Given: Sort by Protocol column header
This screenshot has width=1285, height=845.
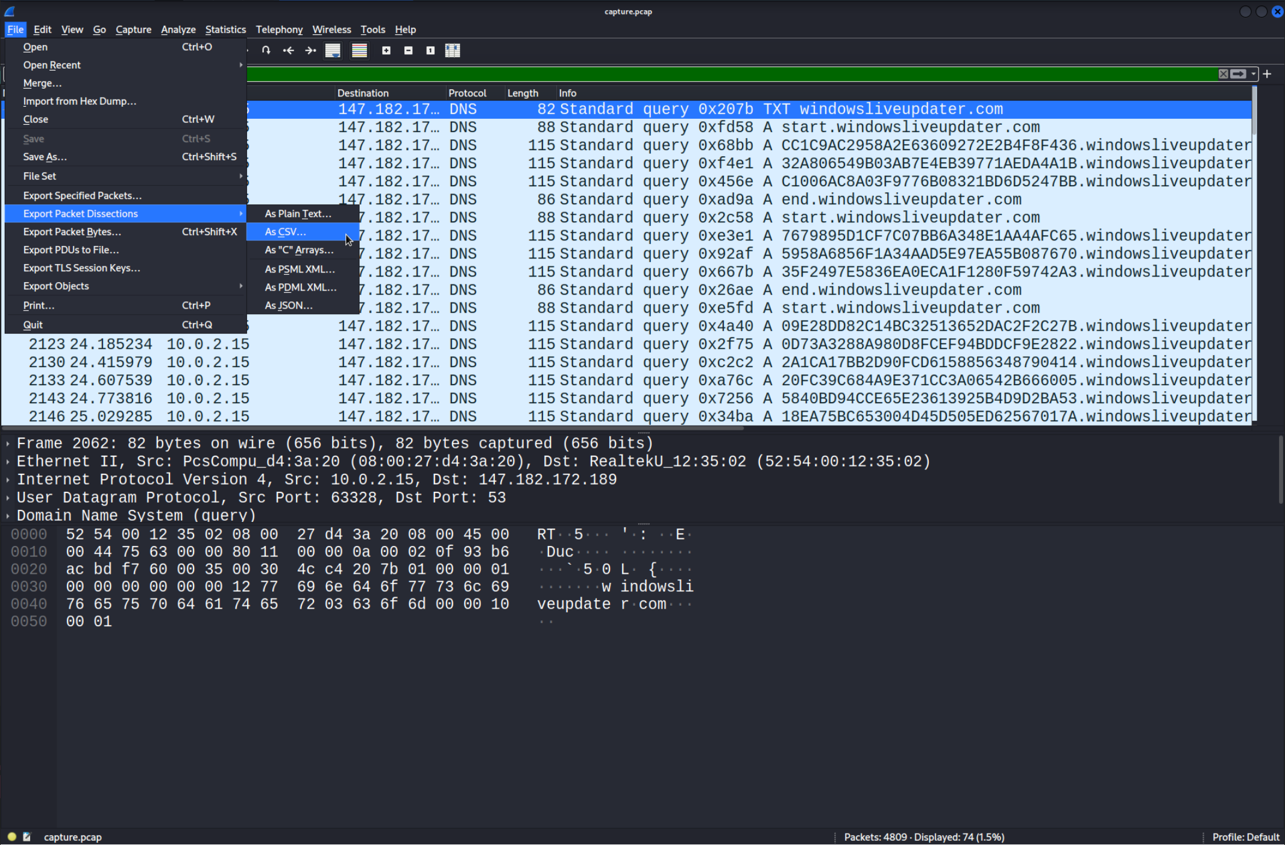Looking at the screenshot, I should (475, 93).
